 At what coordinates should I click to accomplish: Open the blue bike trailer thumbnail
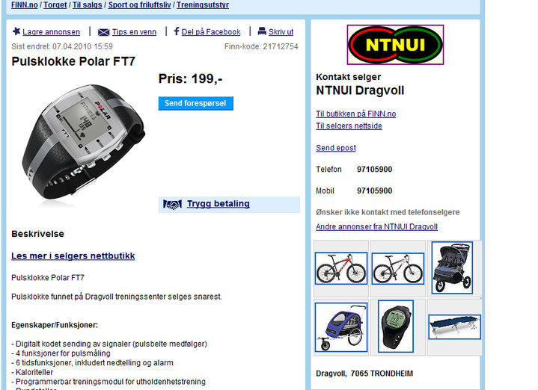(x=341, y=327)
